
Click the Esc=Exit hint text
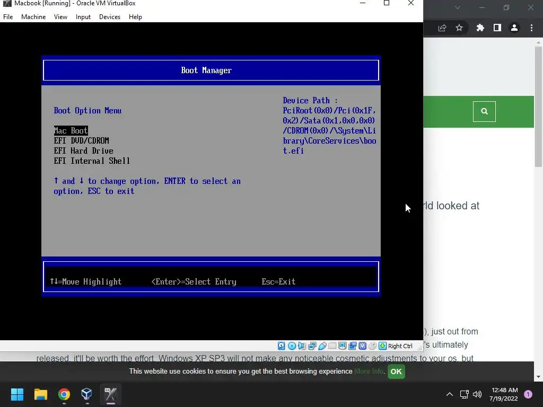click(x=278, y=282)
